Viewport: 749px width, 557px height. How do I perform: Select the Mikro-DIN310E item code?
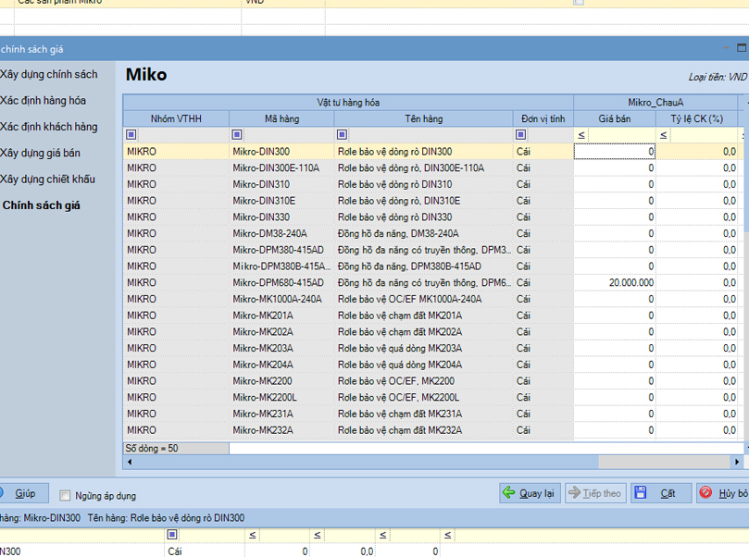pos(264,201)
